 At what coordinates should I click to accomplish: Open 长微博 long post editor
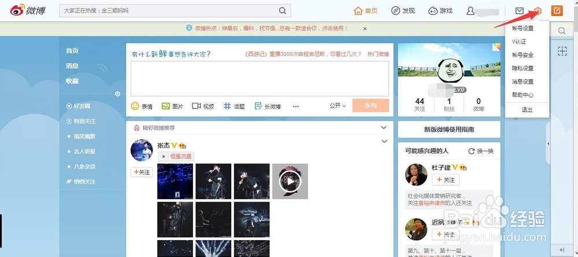click(x=268, y=106)
